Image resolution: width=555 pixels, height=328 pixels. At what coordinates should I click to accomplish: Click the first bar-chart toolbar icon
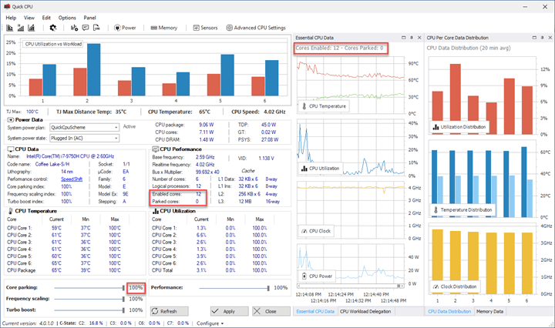coord(9,28)
